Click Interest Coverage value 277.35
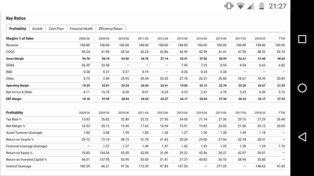The height and width of the screenshot is (176, 314). pyautogui.click(x=222, y=166)
